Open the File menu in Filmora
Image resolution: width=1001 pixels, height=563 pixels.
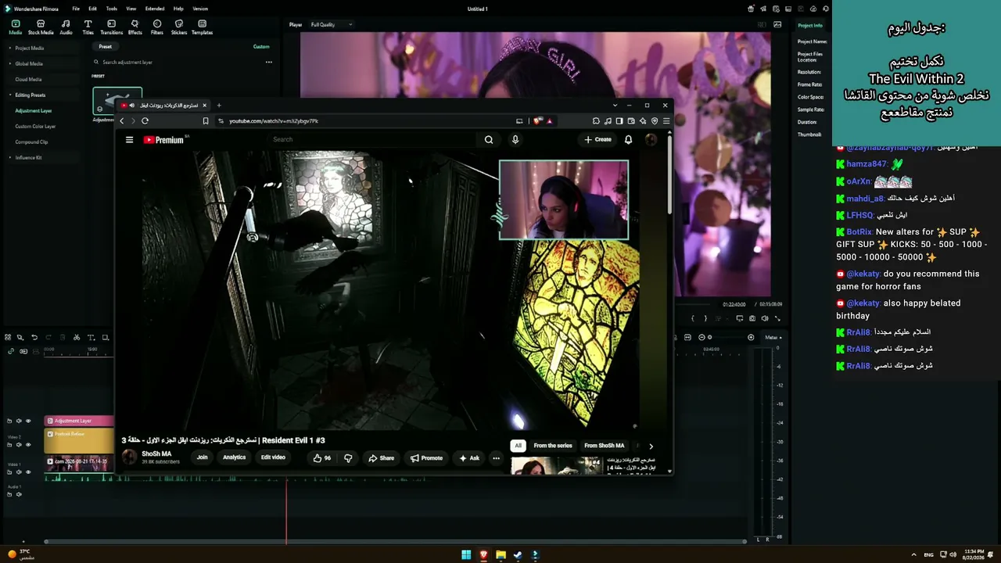point(76,9)
